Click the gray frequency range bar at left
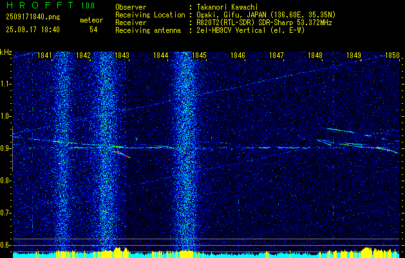Image resolution: width=405 pixels, height=258 pixels. tap(12, 149)
